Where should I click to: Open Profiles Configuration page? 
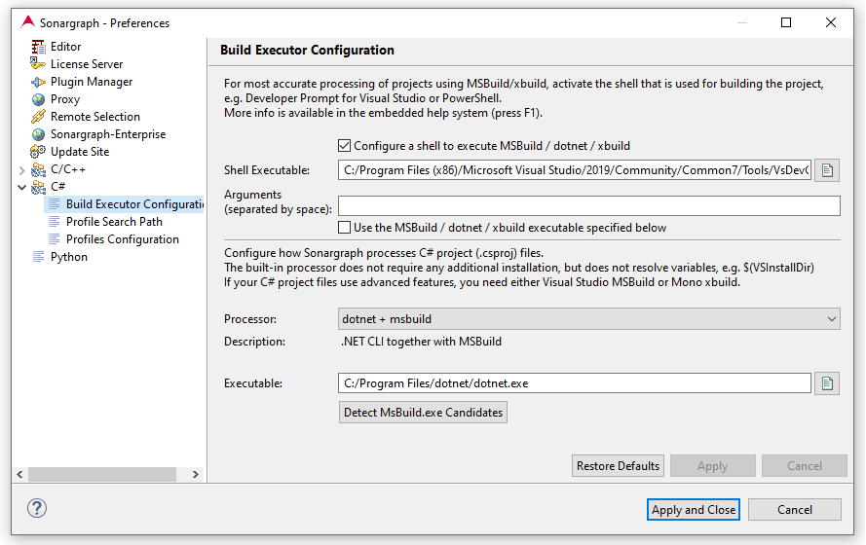[x=123, y=239]
